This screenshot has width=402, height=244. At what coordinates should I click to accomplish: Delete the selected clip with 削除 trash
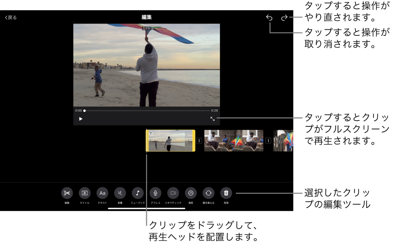[226, 193]
